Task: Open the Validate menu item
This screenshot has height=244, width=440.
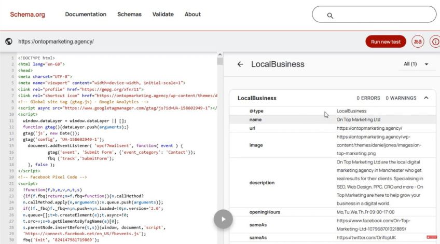Action: click(163, 15)
